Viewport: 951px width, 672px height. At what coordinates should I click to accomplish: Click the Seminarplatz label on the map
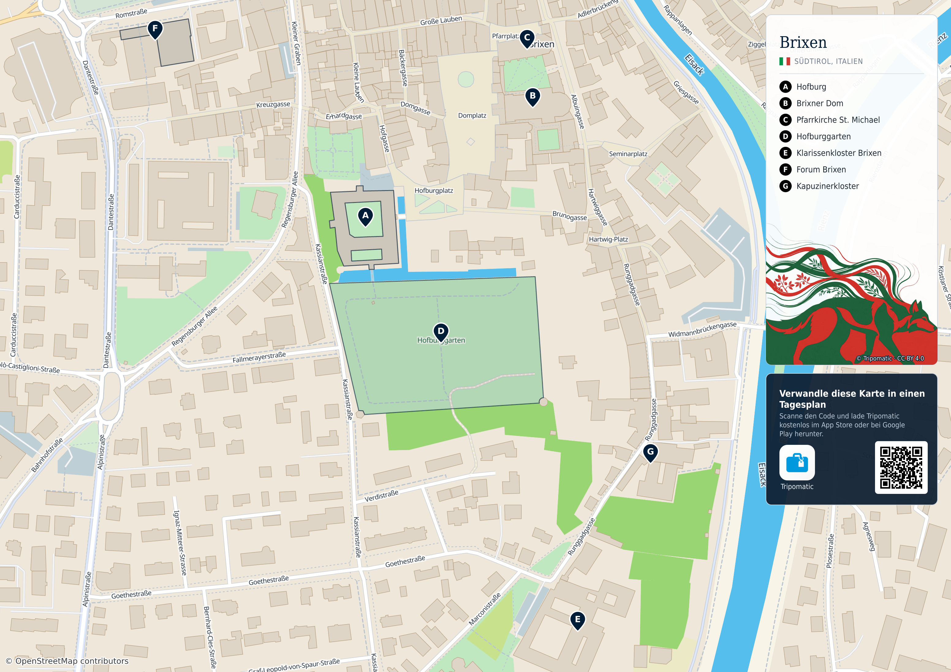point(628,154)
